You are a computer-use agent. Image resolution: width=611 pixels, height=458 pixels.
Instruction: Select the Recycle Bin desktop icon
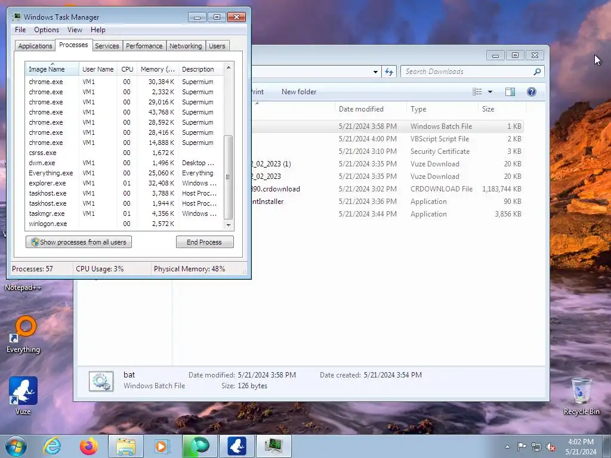[x=581, y=396]
